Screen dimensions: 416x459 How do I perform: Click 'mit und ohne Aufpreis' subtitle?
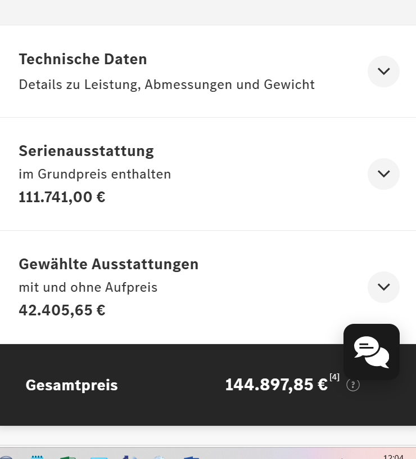[88, 288]
